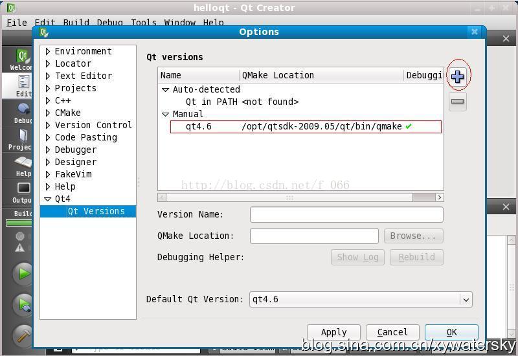
Task: Click the Cancel button
Action: click(x=392, y=332)
